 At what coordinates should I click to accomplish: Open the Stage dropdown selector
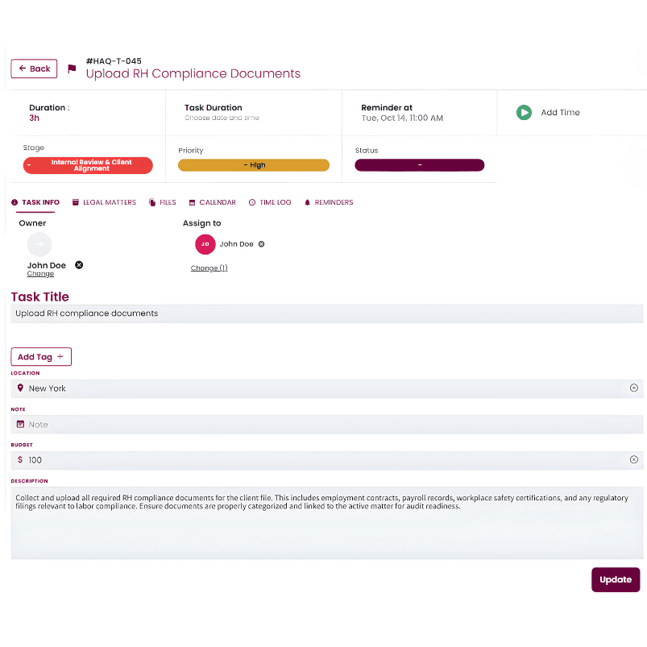88,165
